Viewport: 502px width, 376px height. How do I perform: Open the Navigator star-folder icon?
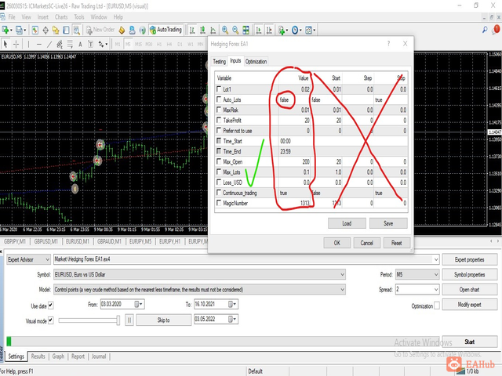(56, 31)
